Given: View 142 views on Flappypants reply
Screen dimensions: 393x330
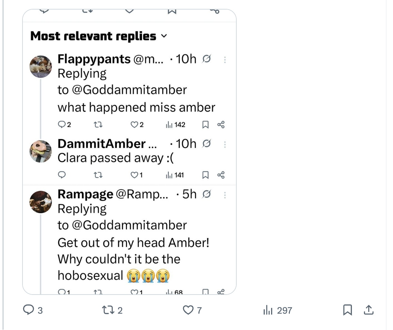Looking at the screenshot, I should point(176,125).
